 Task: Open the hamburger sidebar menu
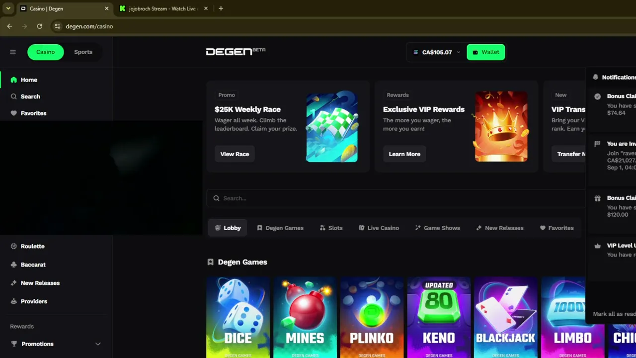pos(13,52)
